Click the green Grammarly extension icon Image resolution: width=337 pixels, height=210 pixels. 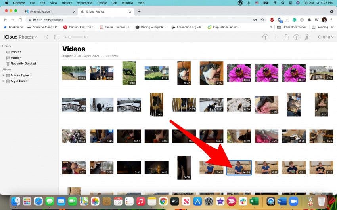coord(294,20)
